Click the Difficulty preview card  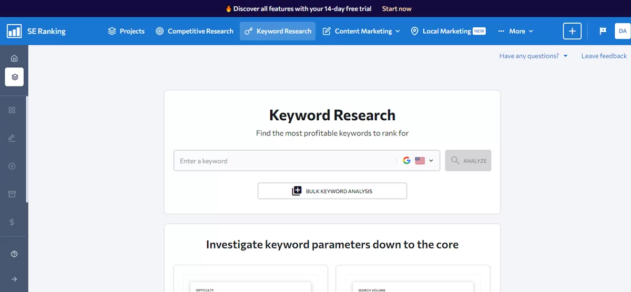coord(251,278)
